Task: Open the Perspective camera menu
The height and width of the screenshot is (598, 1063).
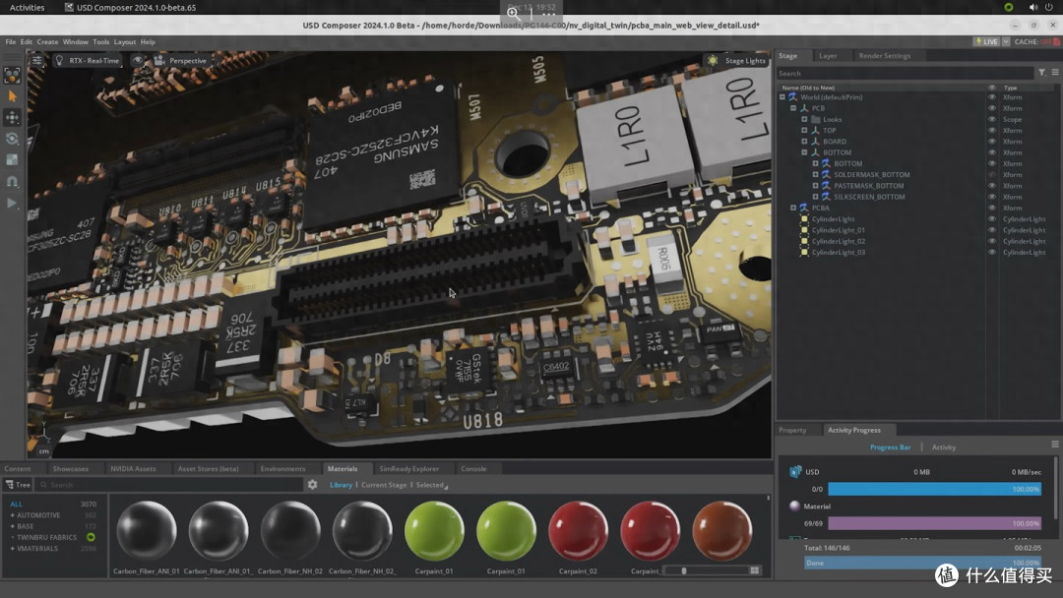Action: [180, 60]
